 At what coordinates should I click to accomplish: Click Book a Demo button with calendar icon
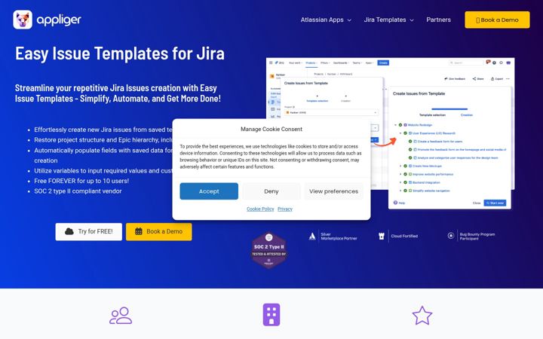point(158,231)
